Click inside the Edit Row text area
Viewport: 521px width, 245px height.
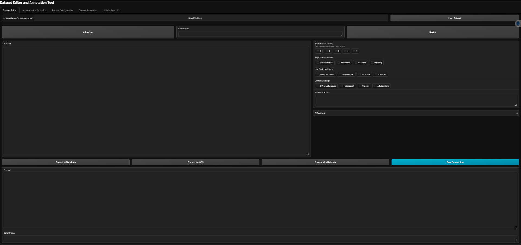click(x=156, y=101)
